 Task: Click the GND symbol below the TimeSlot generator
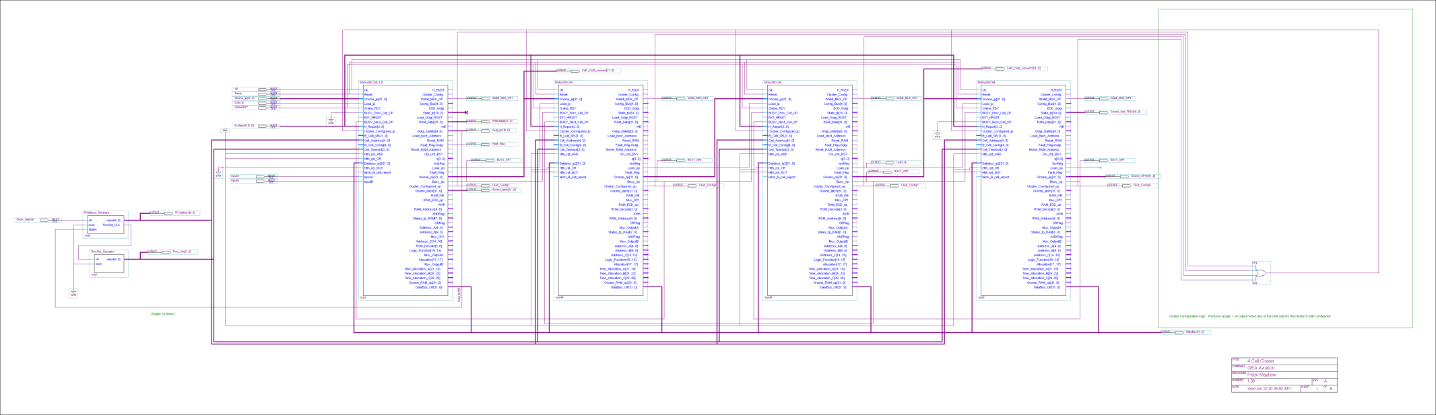pos(73,293)
